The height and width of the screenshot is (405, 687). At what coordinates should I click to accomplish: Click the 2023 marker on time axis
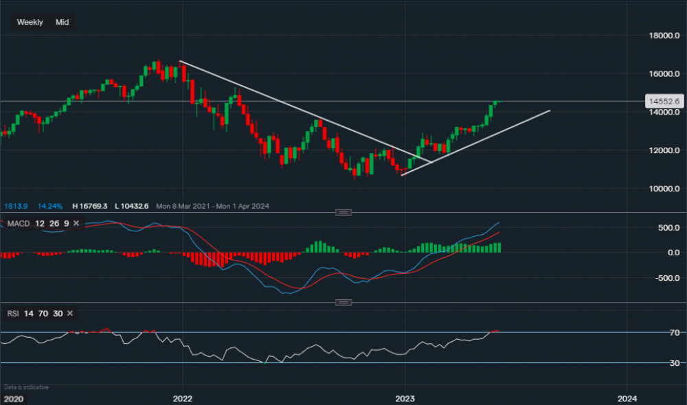pos(405,398)
